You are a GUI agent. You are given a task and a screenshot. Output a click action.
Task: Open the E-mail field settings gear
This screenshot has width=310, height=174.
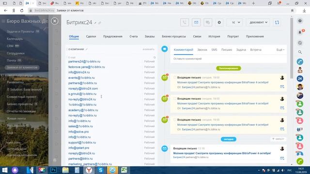[155, 58]
